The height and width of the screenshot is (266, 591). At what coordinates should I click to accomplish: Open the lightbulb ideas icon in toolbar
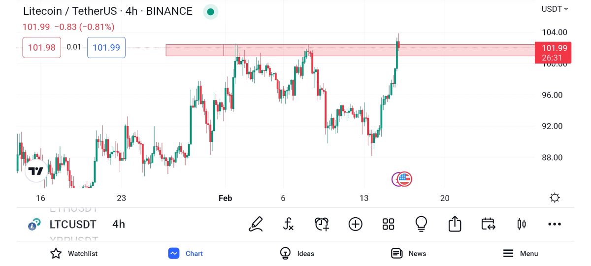point(421,224)
